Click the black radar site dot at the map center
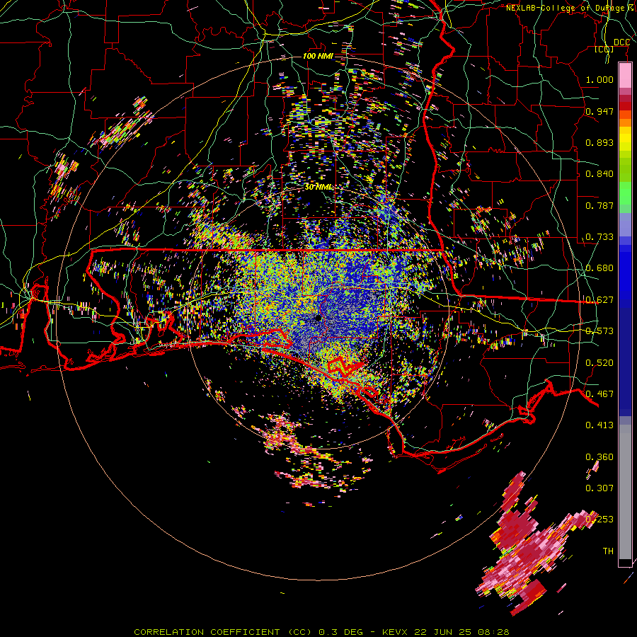Screen dimensions: 637x637 [x=318, y=318]
